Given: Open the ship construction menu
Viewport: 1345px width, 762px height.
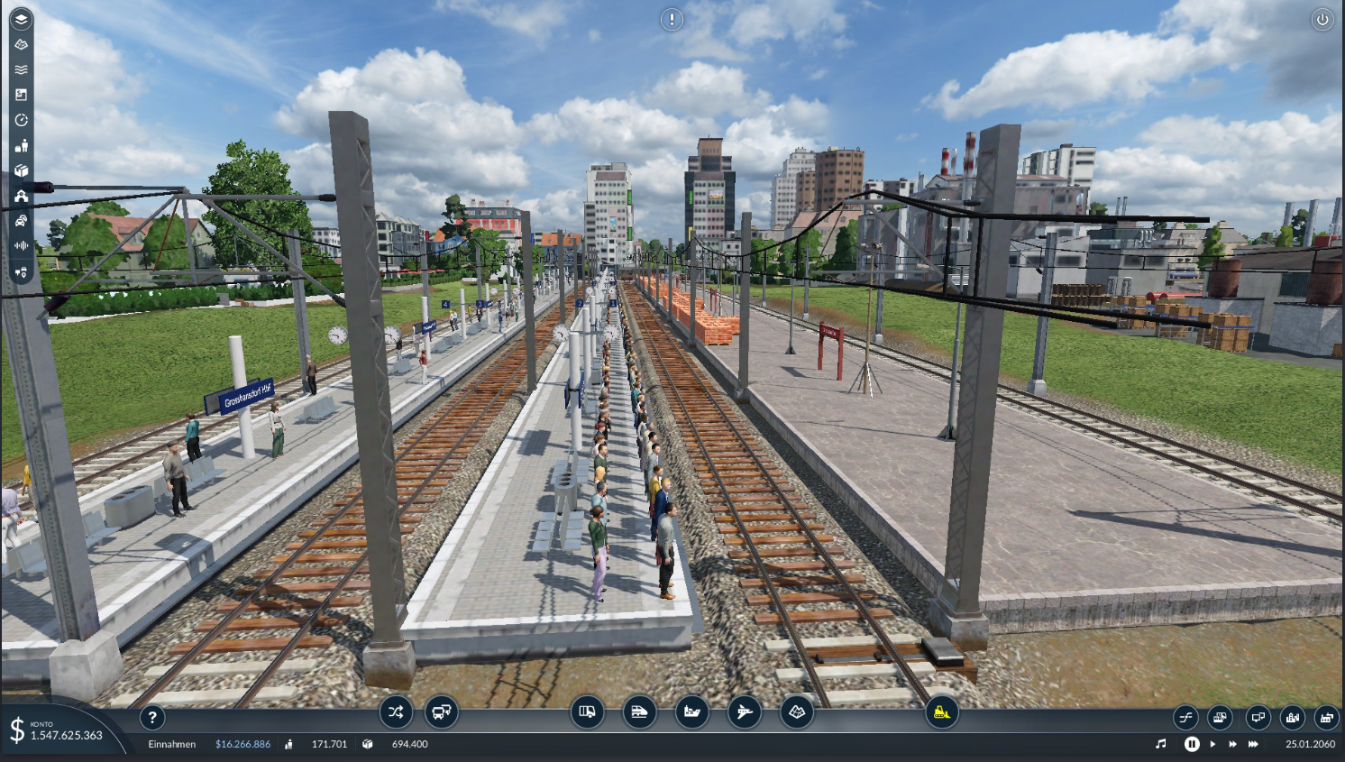Looking at the screenshot, I should pos(691,712).
